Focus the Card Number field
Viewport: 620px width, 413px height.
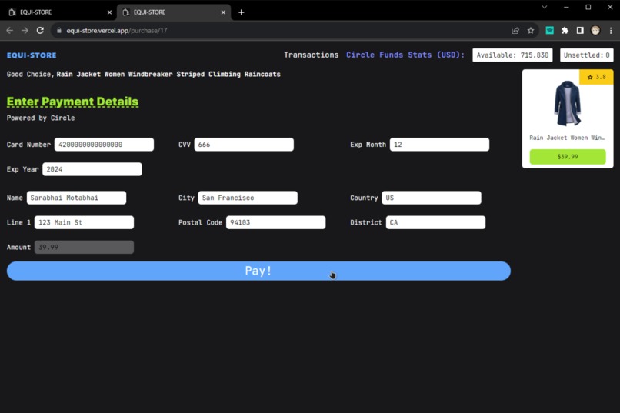[x=104, y=145]
